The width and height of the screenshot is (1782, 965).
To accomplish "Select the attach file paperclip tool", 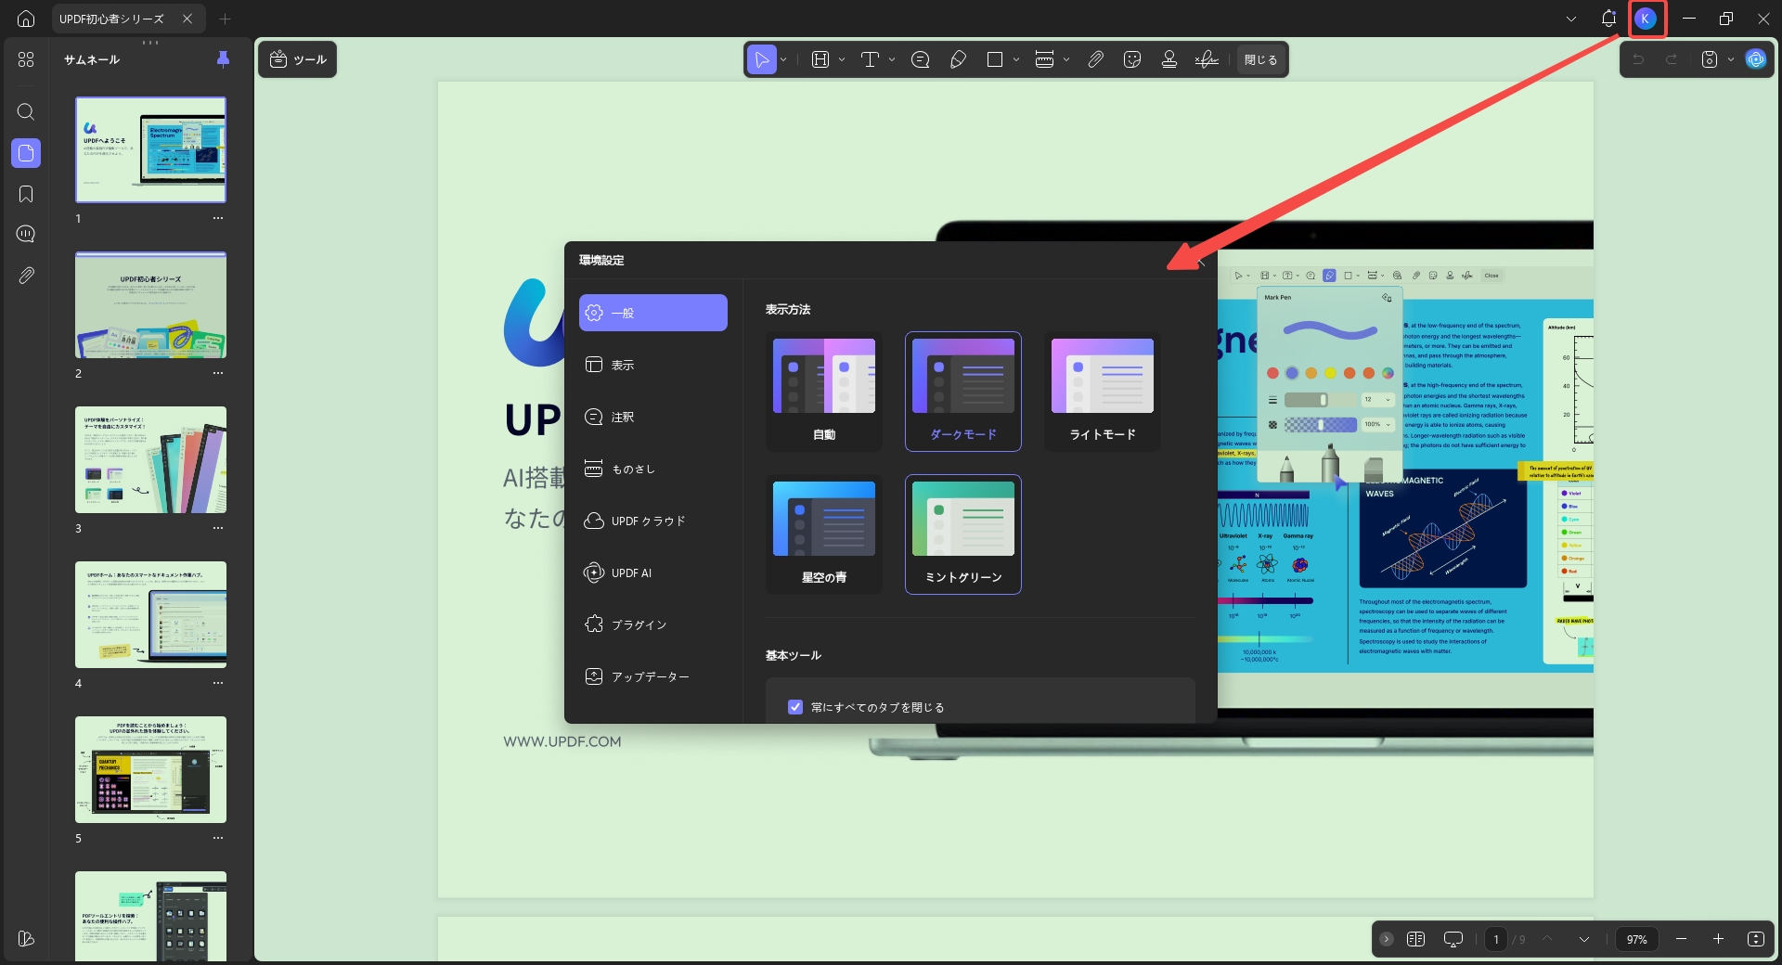I will point(1096,59).
